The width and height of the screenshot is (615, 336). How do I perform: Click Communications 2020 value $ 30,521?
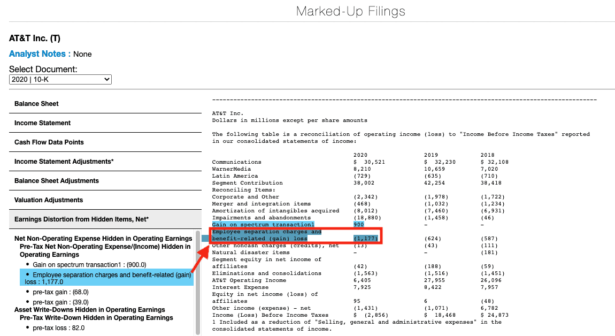coord(369,162)
